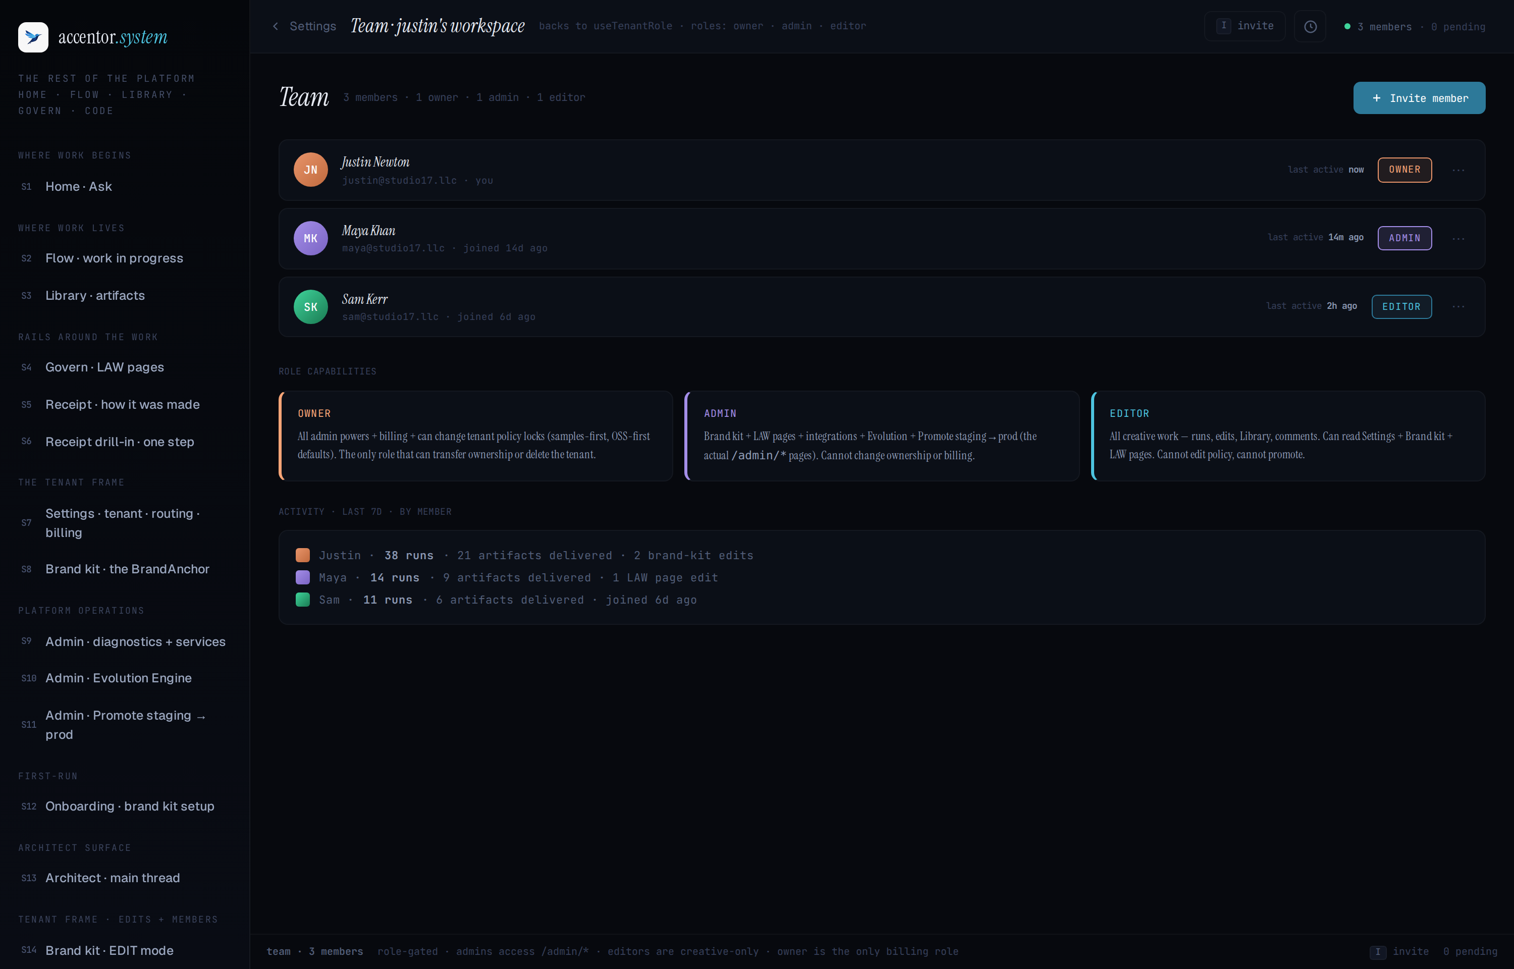Screen dimensions: 1514x969
Task: Open Admin · Evolution Engine
Action: [x=125, y=678]
